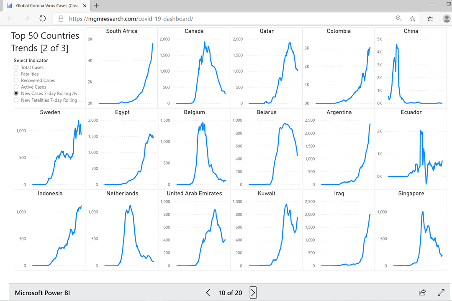Open the Iraq trend chart
The width and height of the screenshot is (452, 301).
[x=339, y=230]
